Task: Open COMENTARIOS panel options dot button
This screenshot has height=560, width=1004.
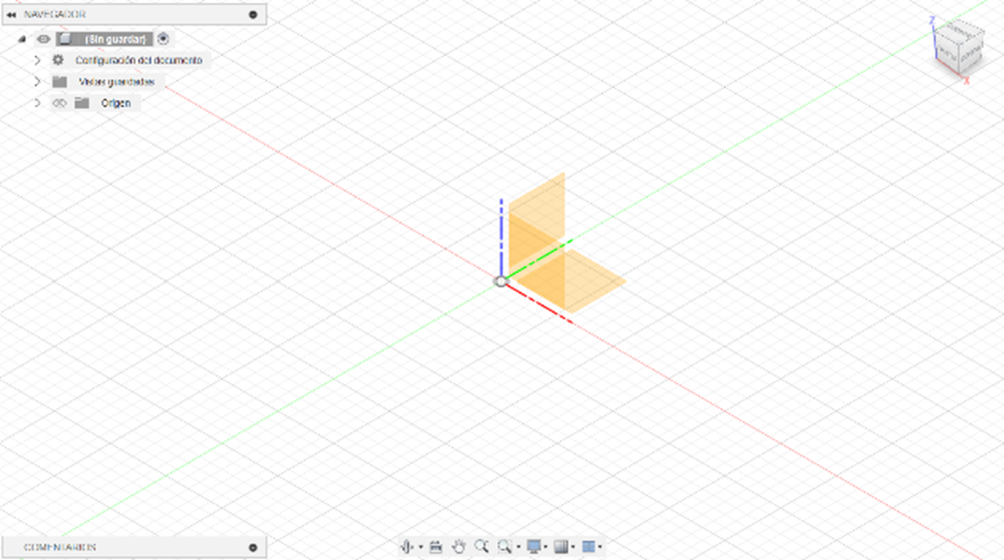Action: [x=253, y=547]
